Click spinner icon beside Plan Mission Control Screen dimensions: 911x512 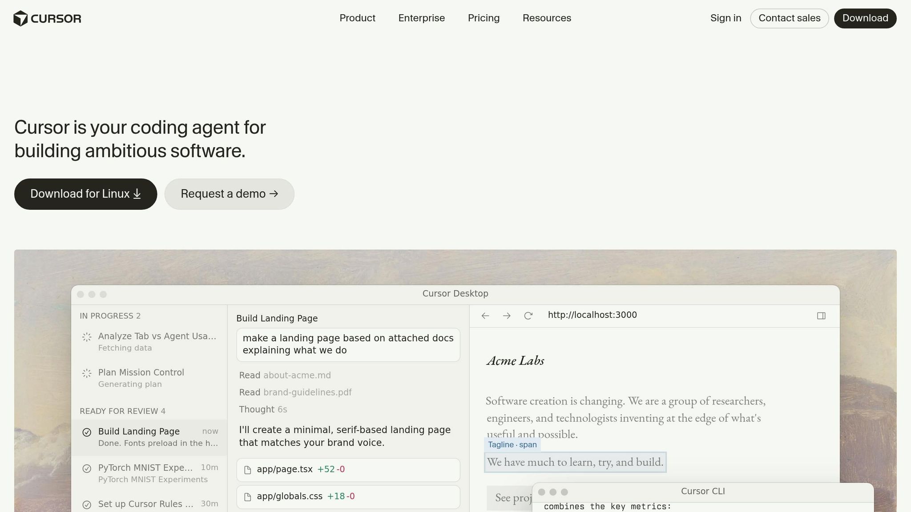tap(87, 373)
